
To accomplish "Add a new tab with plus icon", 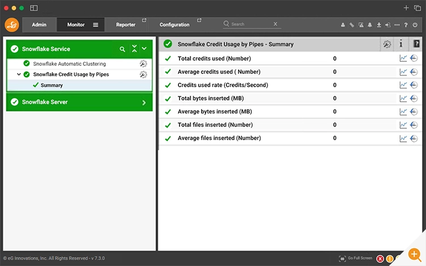I will [x=406, y=8].
